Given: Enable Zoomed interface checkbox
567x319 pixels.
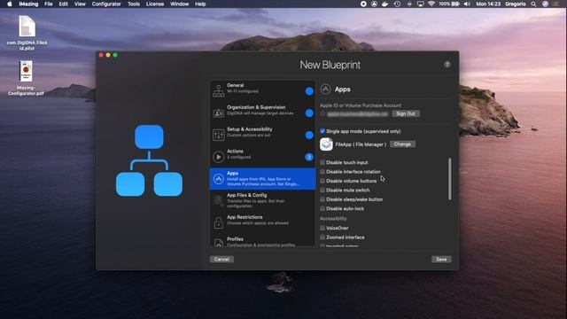Looking at the screenshot, I should [x=322, y=237].
